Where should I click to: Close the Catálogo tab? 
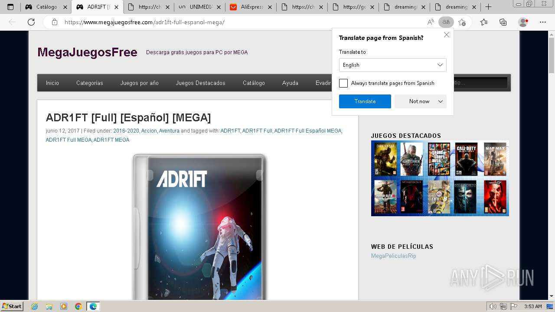pos(65,7)
